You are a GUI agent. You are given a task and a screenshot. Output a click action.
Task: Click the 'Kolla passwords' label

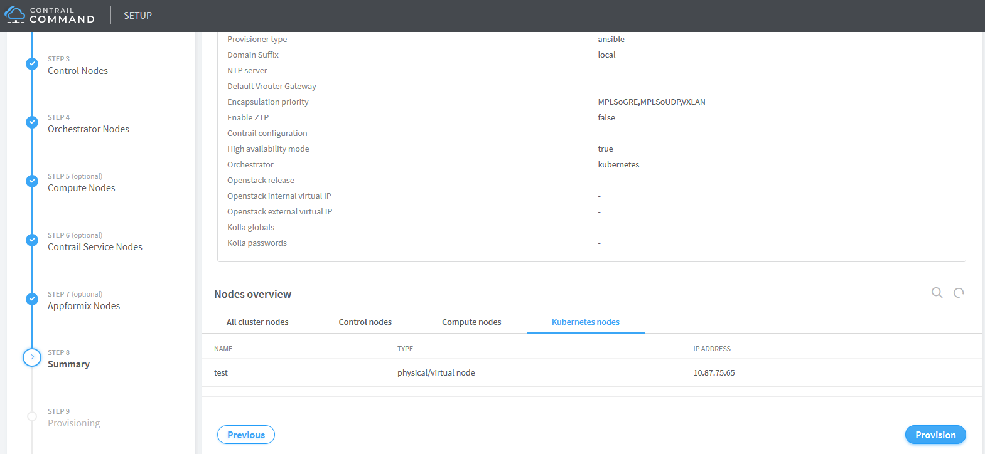click(x=257, y=243)
